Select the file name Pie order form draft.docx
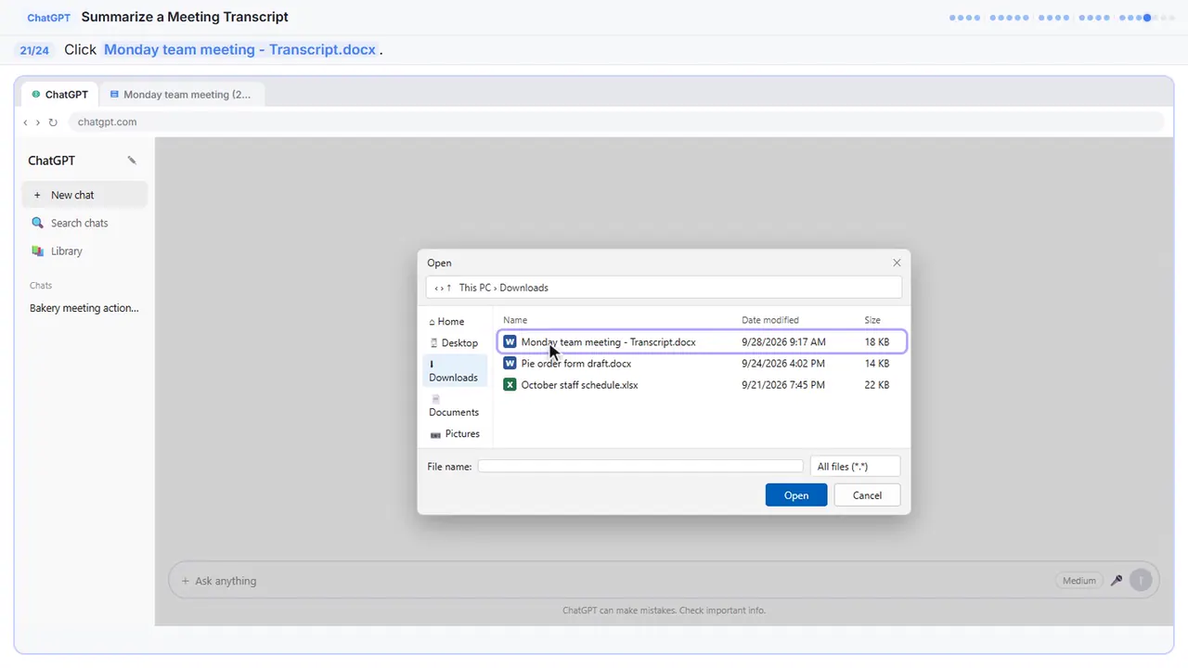This screenshot has height=668, width=1188. point(576,364)
